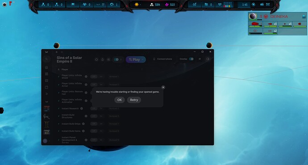This screenshot has width=308, height=165.
Task: Click the home icon beside the game title
Action: tap(96, 59)
